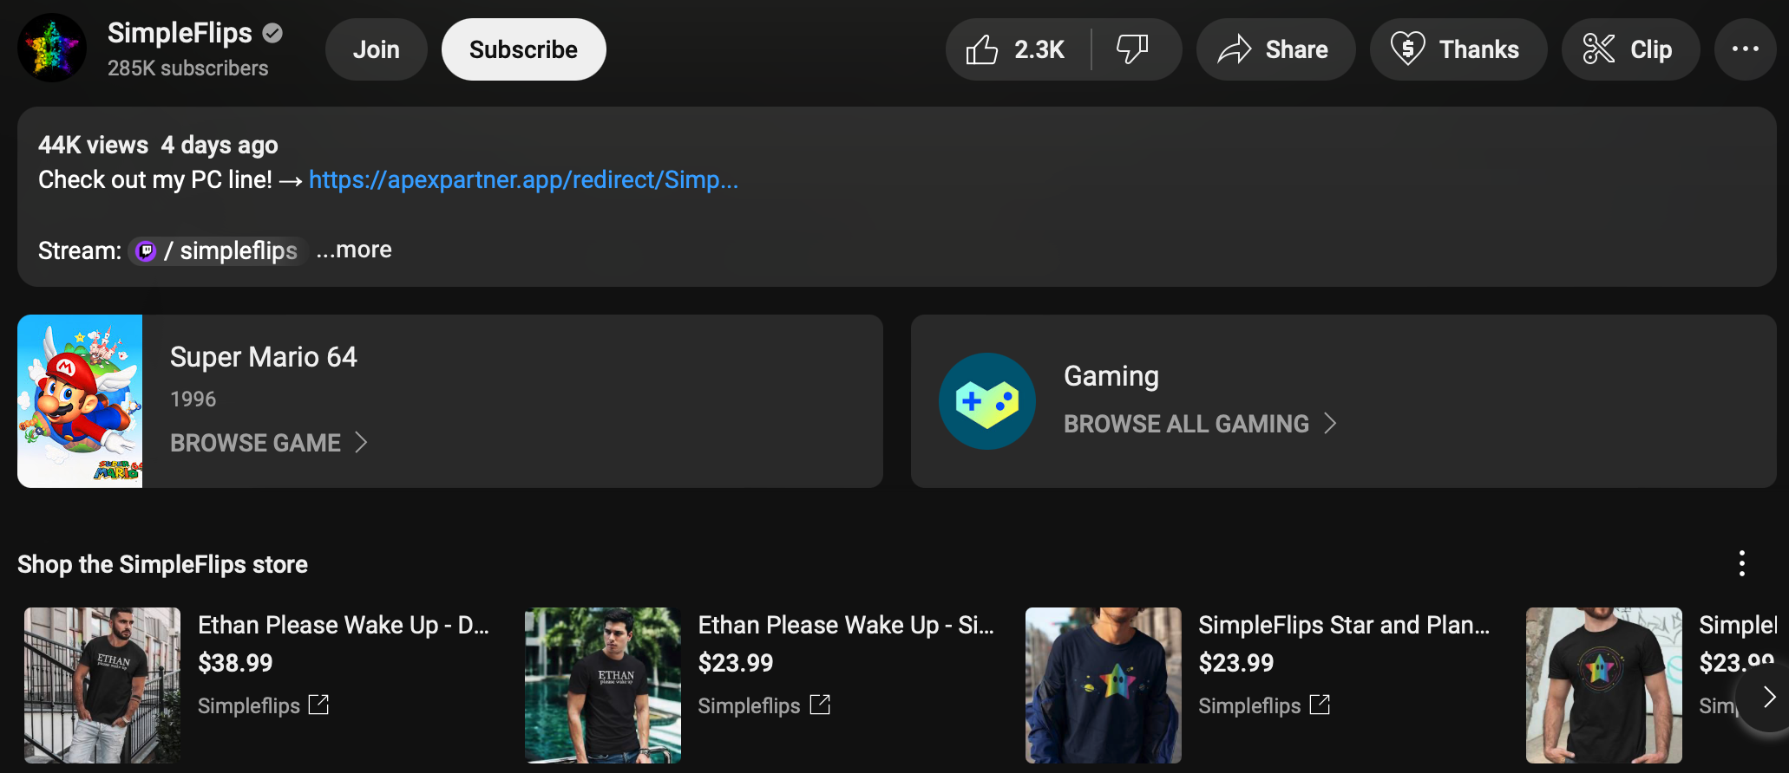Click the verified checkmark badge

click(272, 33)
